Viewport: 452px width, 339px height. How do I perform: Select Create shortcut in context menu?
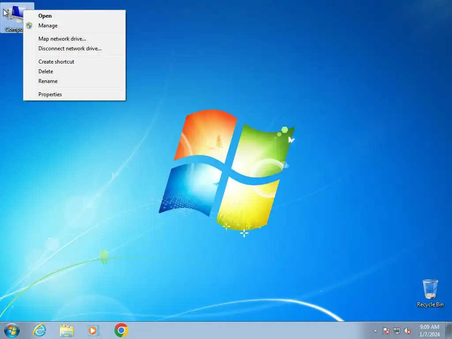tap(74, 62)
